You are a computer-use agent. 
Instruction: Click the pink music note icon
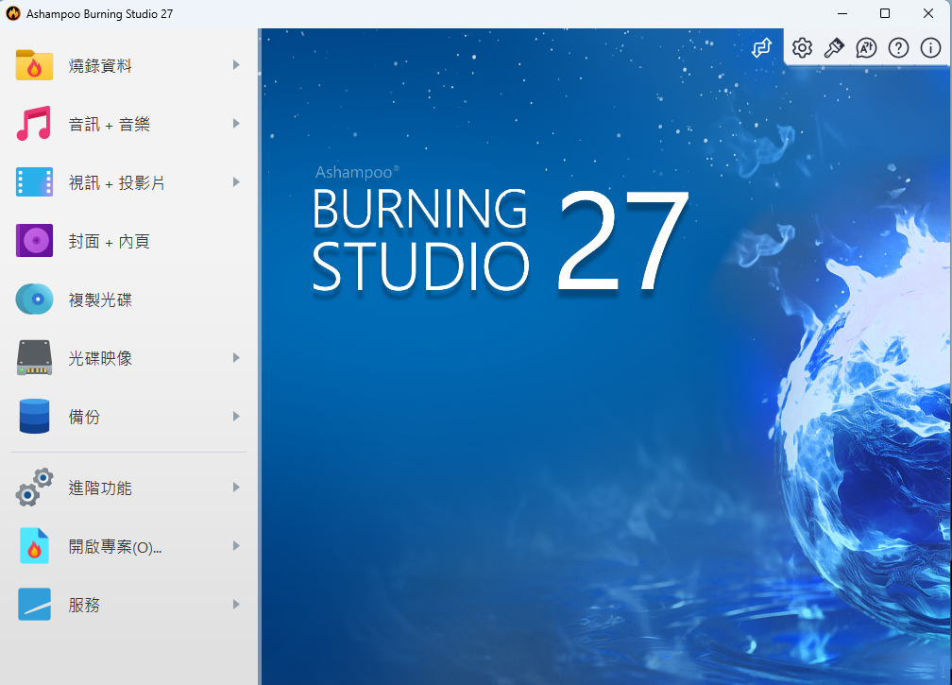coord(34,123)
